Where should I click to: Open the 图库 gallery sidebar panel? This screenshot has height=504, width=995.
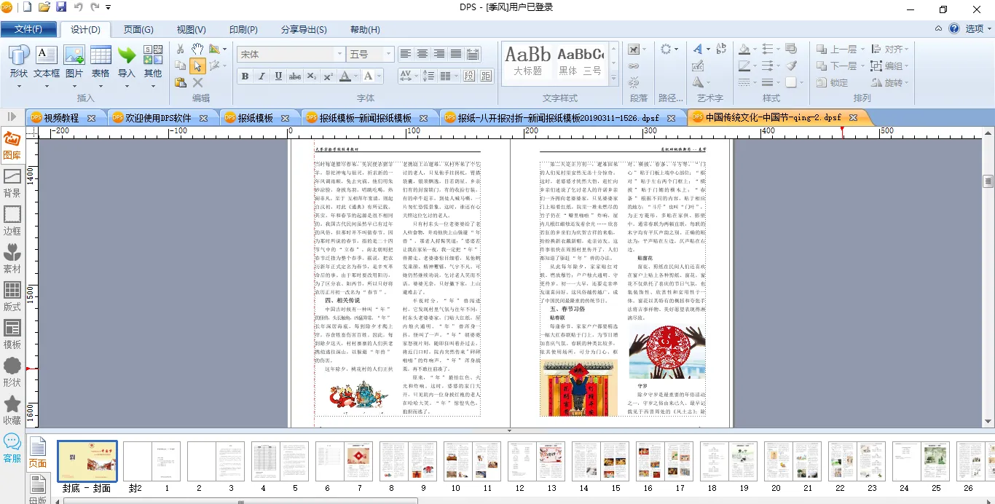tap(12, 146)
